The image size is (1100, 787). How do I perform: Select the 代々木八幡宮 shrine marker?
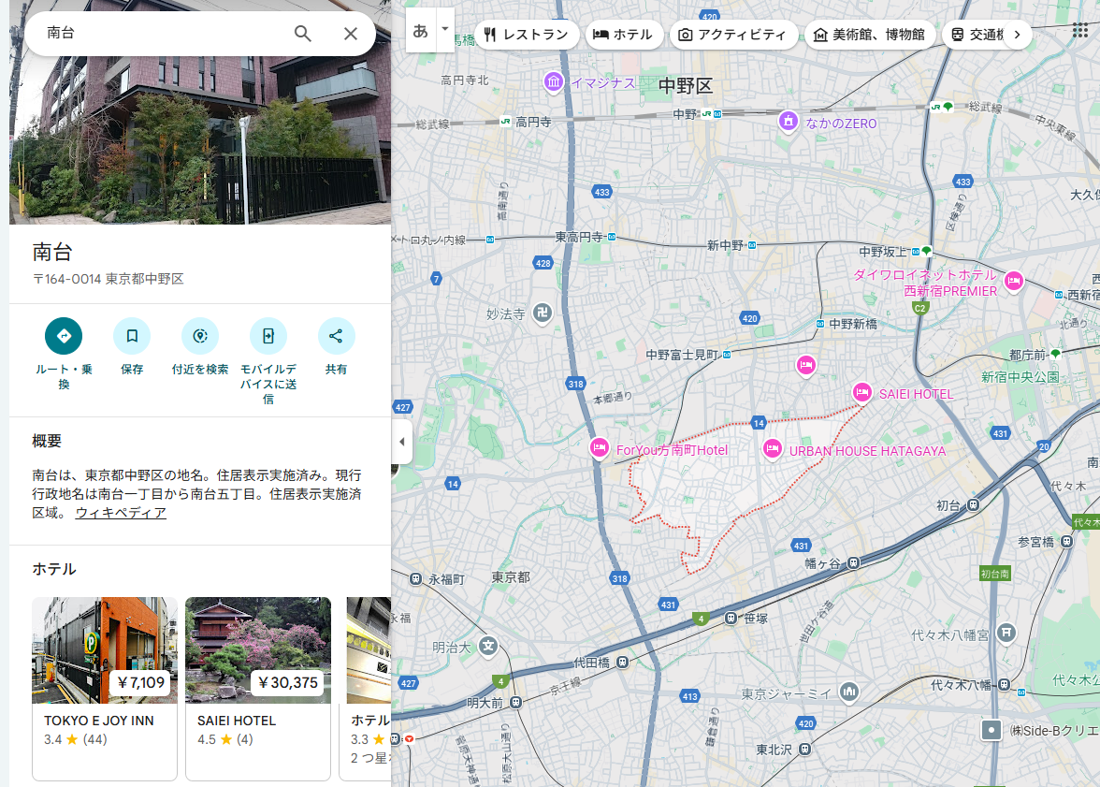pyautogui.click(x=1006, y=633)
